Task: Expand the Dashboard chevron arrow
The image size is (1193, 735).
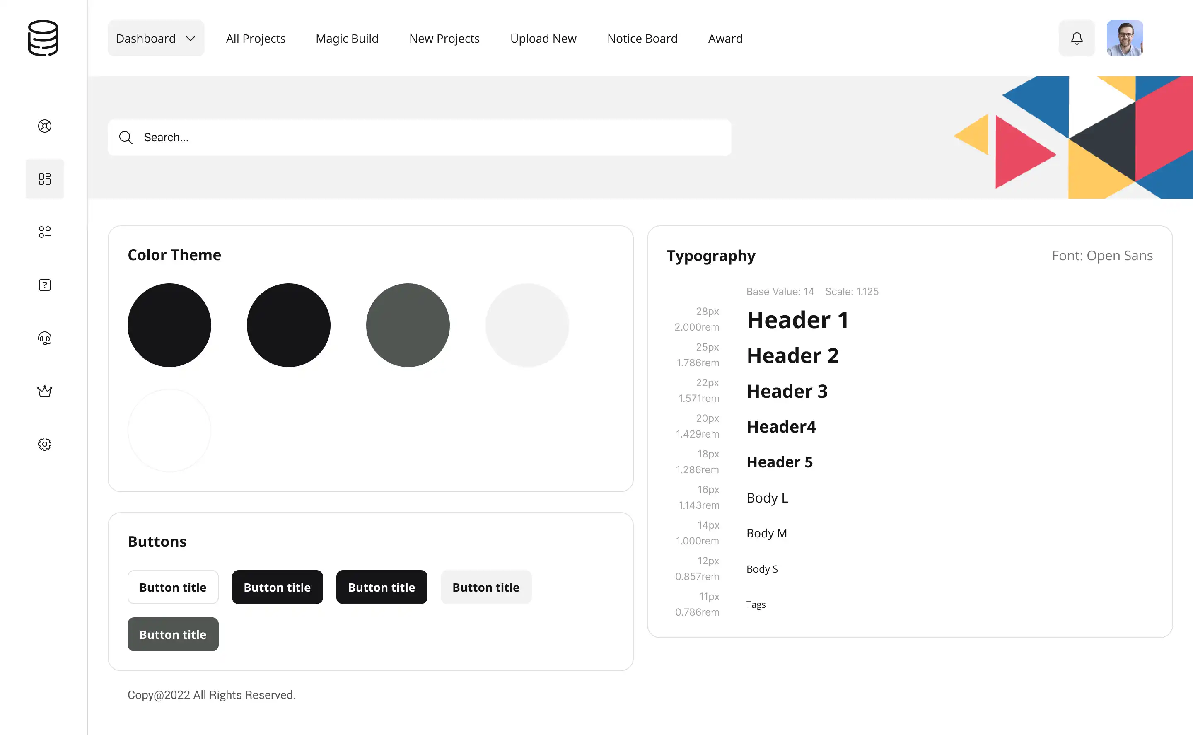Action: [x=191, y=38]
